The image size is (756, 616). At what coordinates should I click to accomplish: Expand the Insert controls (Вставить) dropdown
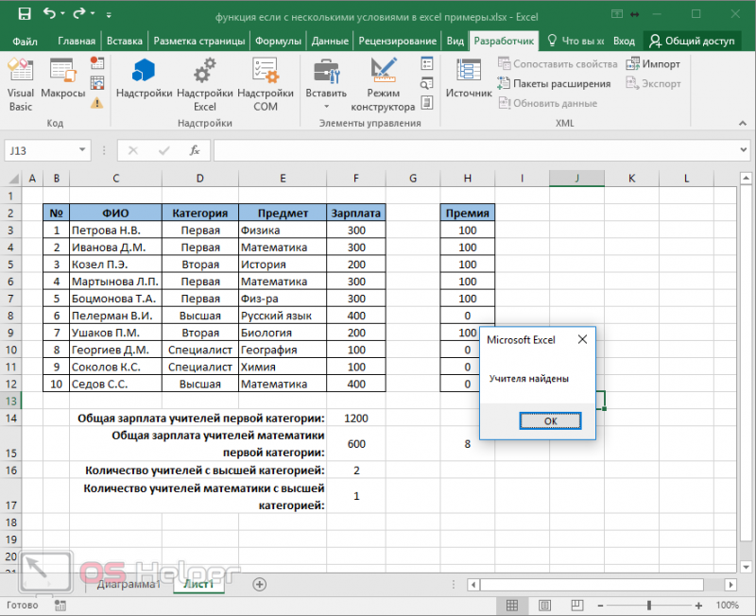[326, 107]
